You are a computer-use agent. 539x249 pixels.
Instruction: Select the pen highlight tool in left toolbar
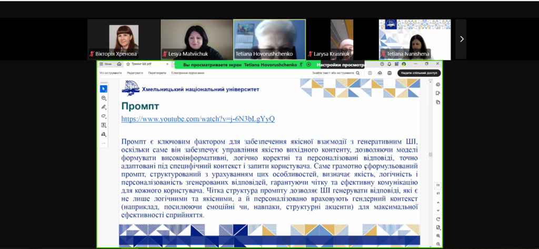point(104,107)
